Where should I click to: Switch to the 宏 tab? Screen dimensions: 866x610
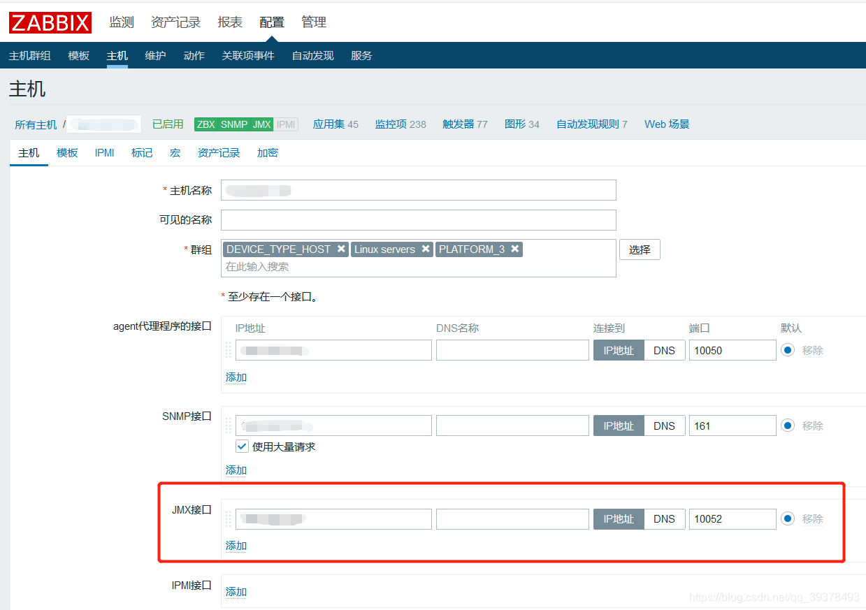pyautogui.click(x=175, y=152)
